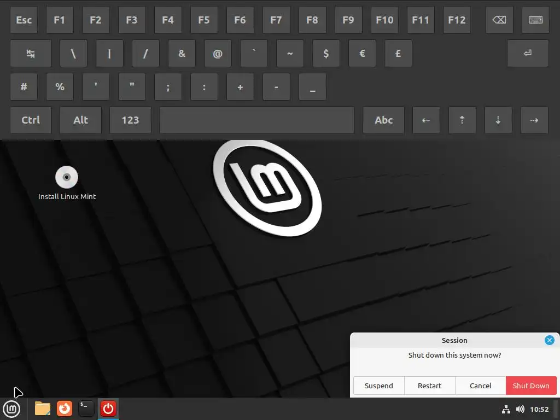Tap the hash # key
560x420 pixels.
tap(24, 87)
